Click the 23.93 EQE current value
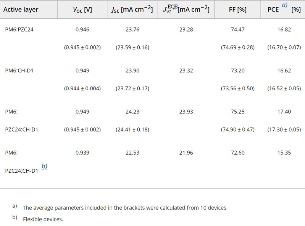Screen dimensions: 305x226 coord(186,112)
